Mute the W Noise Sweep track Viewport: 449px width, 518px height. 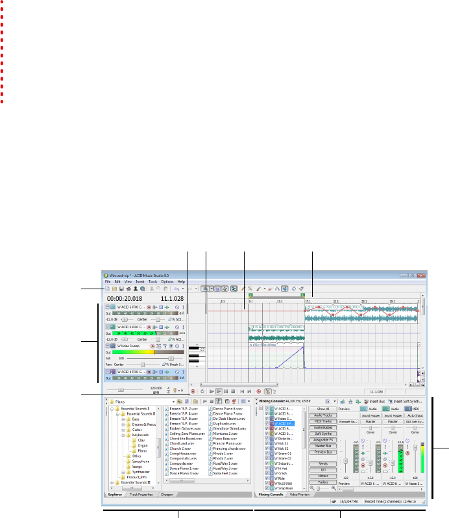click(177, 346)
